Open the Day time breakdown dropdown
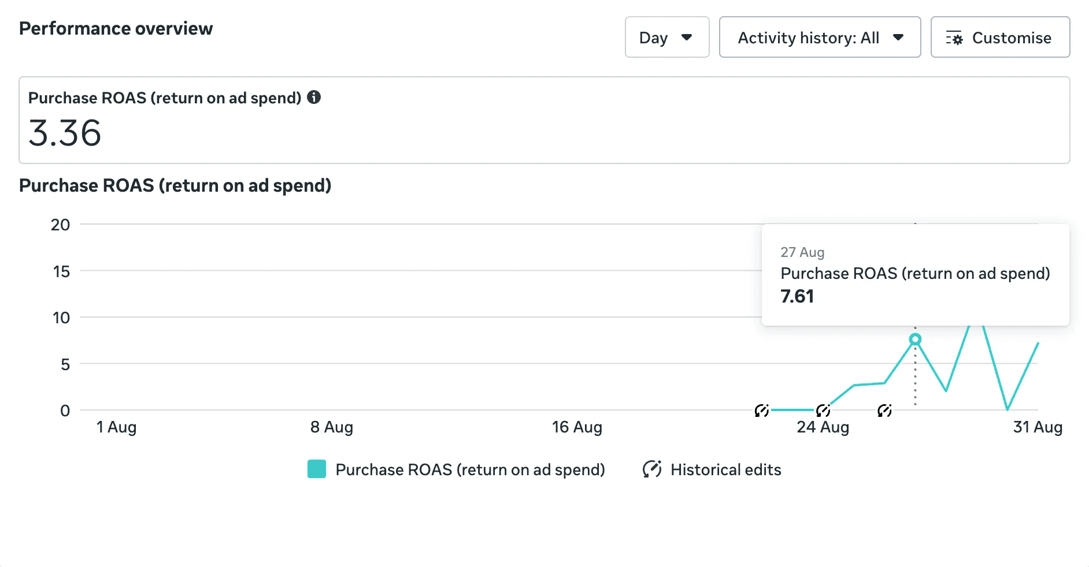Screen dimensions: 1089x567 [x=666, y=38]
